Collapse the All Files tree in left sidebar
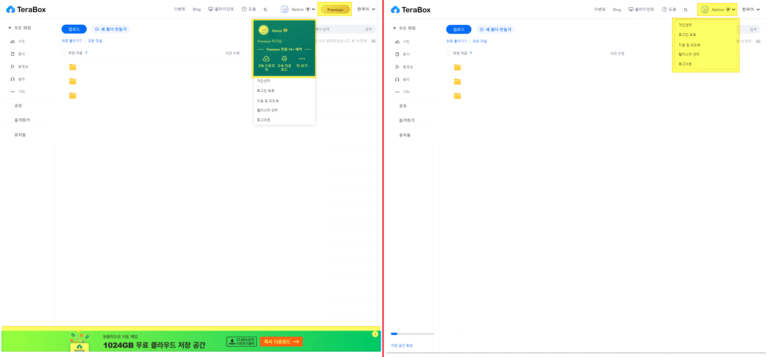This screenshot has width=770, height=357. [x=10, y=28]
